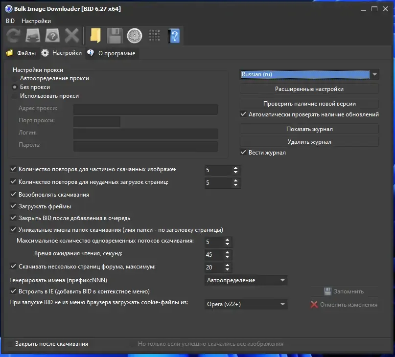Expand the Russian (ru) language dropdown

pos(374,74)
